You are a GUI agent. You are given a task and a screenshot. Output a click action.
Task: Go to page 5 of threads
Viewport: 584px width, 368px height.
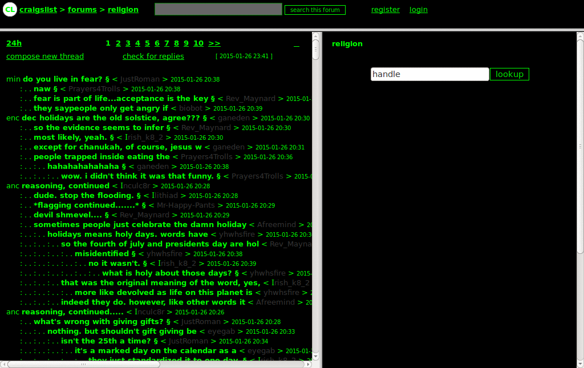147,43
